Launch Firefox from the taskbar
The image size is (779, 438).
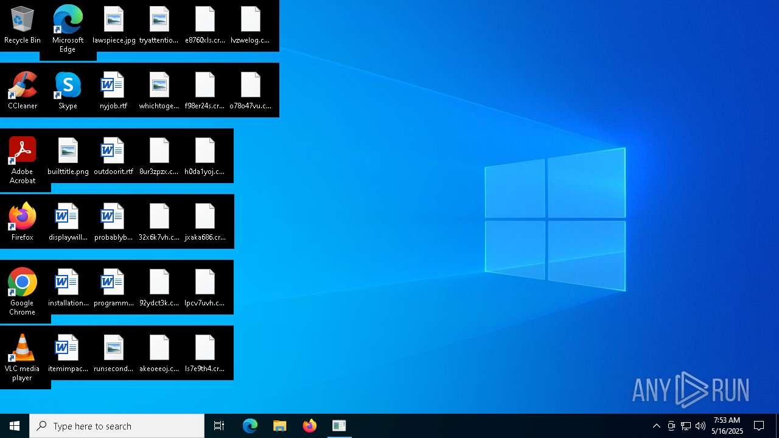(x=309, y=426)
